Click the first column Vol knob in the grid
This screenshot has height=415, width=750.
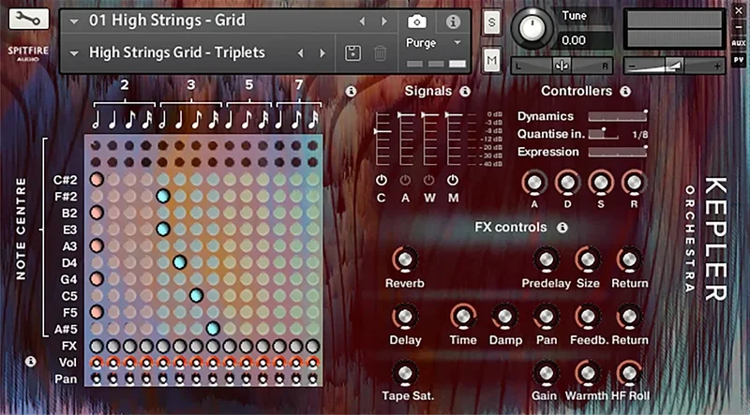tap(97, 363)
